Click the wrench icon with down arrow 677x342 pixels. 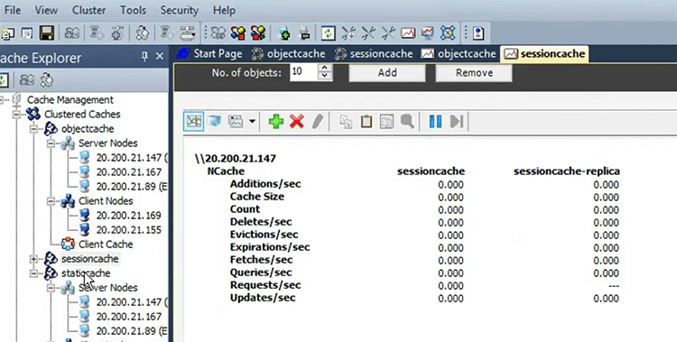pos(348,33)
